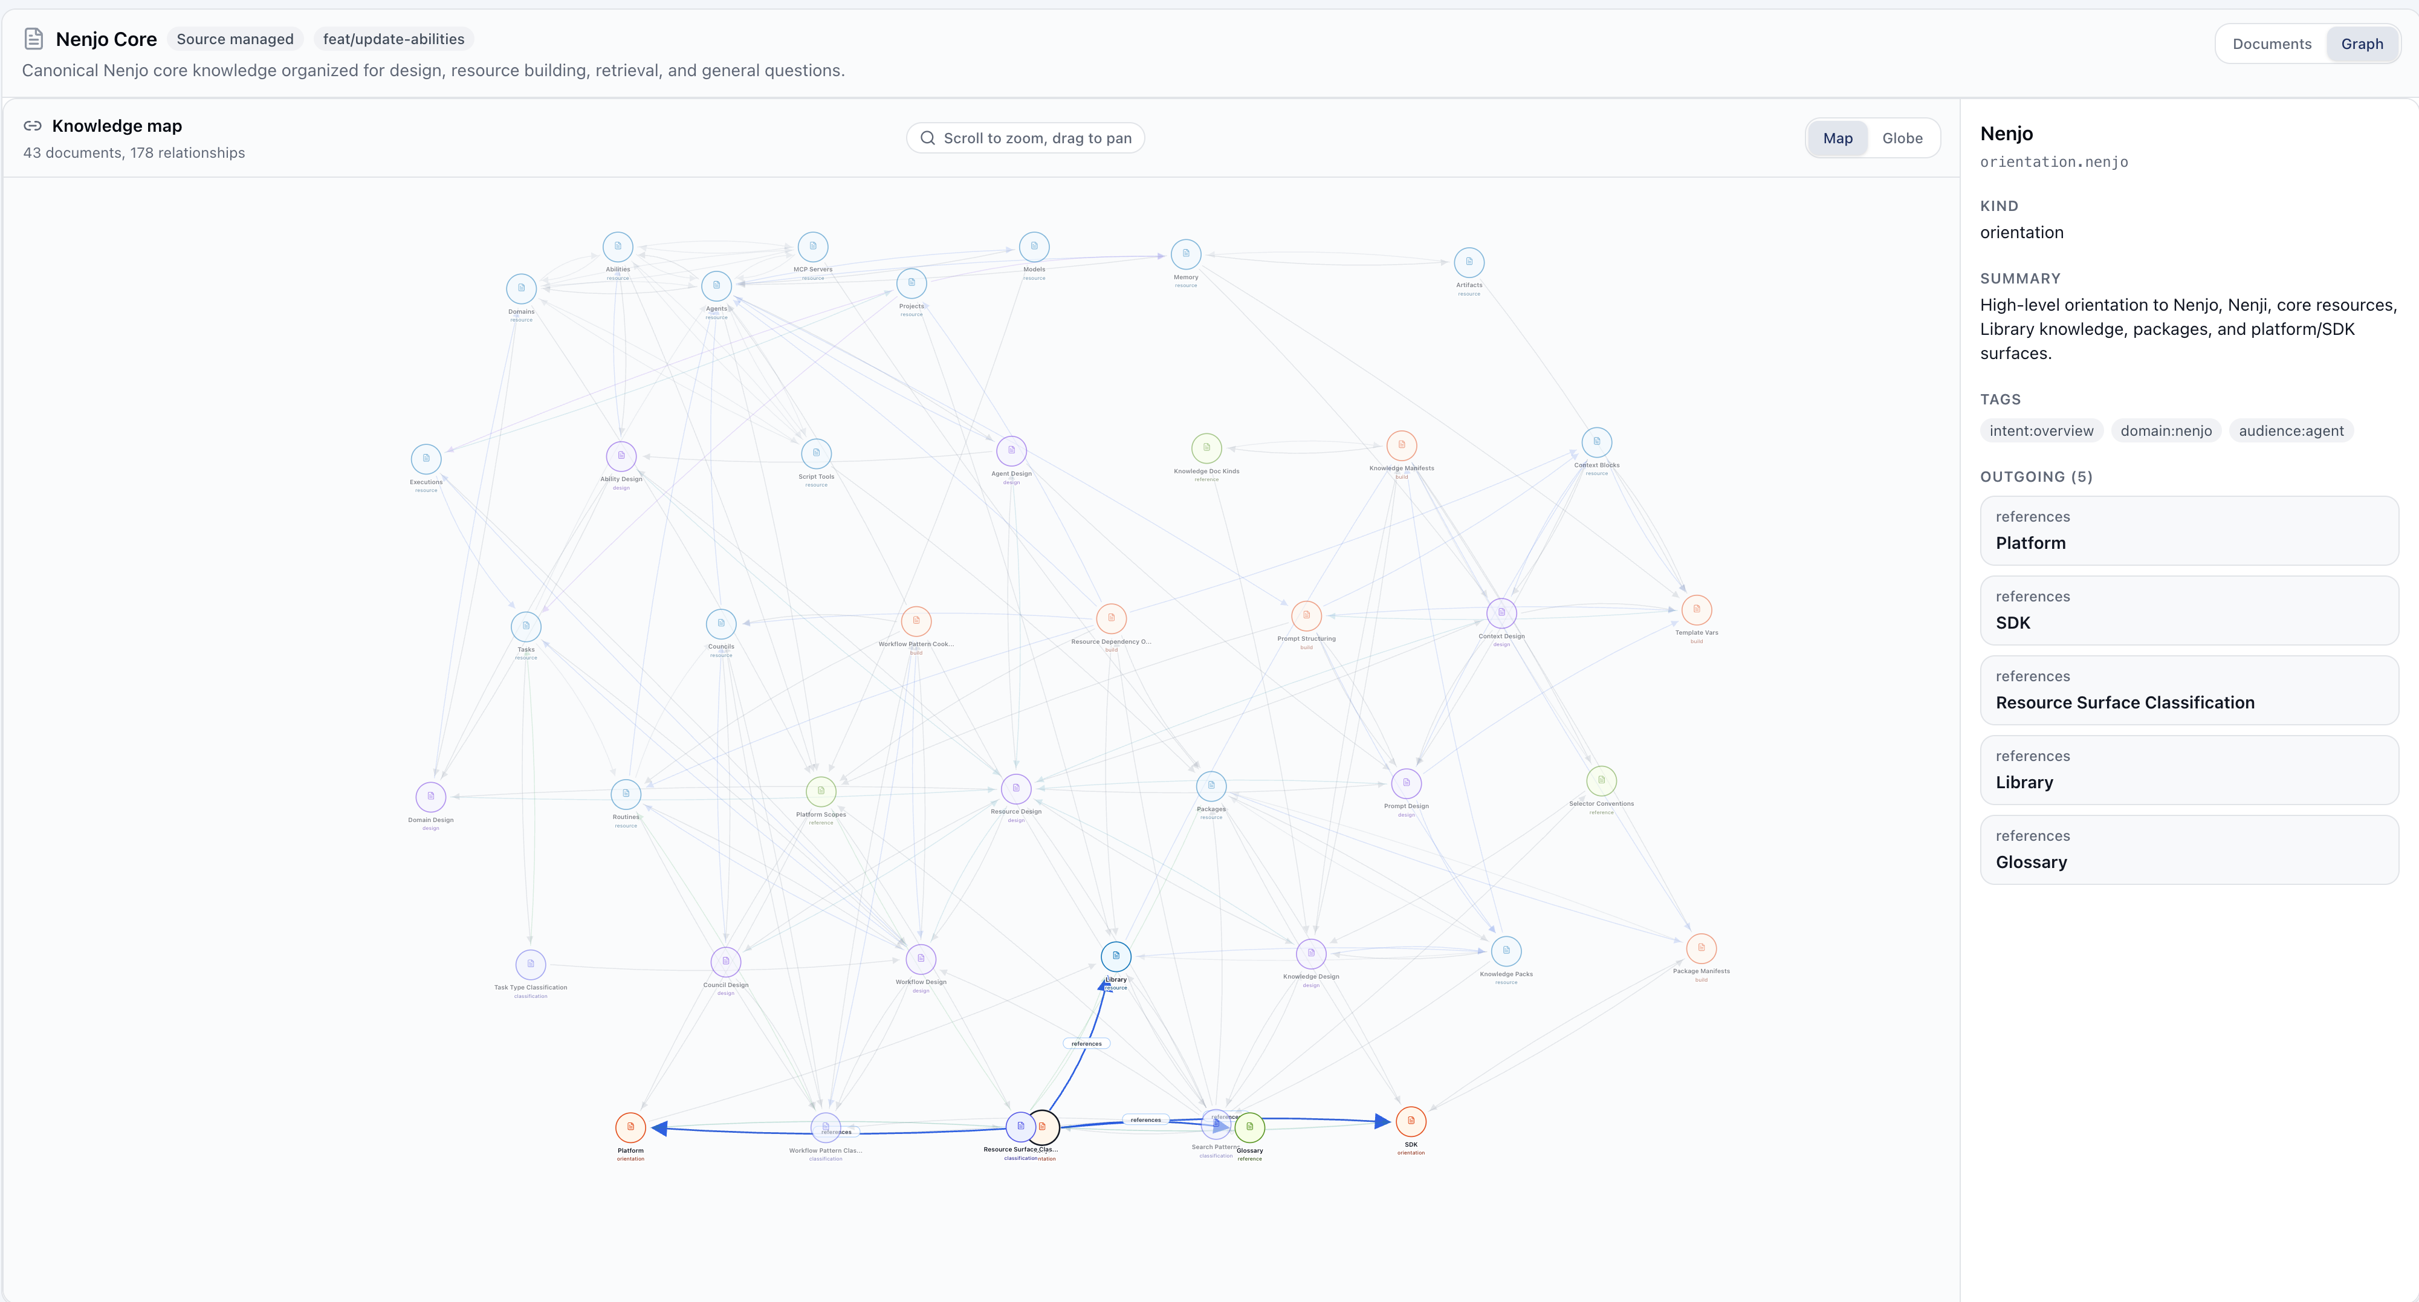Screen dimensions: 2419x1302
Task: Click the Packages node
Action: (x=1211, y=785)
